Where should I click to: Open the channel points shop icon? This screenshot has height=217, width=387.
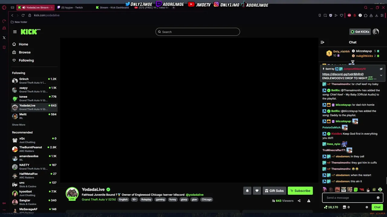tap(344, 207)
